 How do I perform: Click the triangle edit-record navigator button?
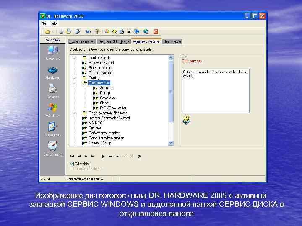coord(117,156)
